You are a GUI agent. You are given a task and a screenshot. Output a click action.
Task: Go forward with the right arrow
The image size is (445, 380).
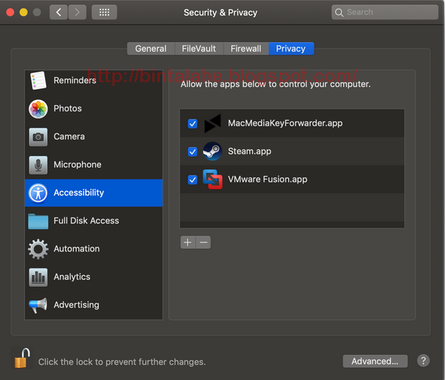[x=77, y=13]
